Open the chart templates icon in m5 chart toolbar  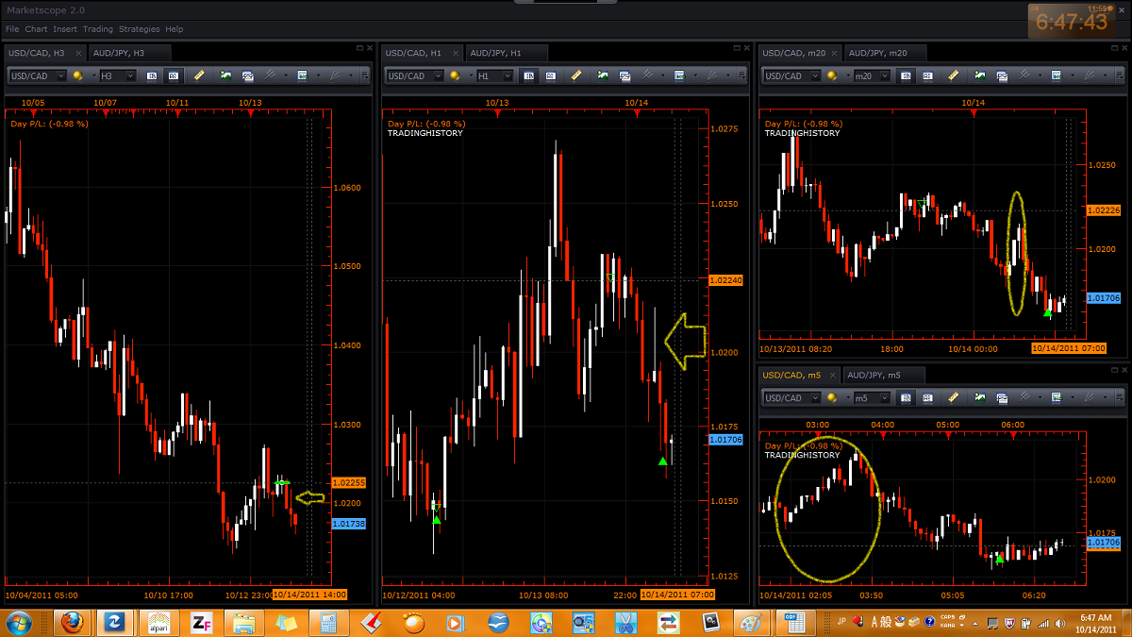(1003, 397)
